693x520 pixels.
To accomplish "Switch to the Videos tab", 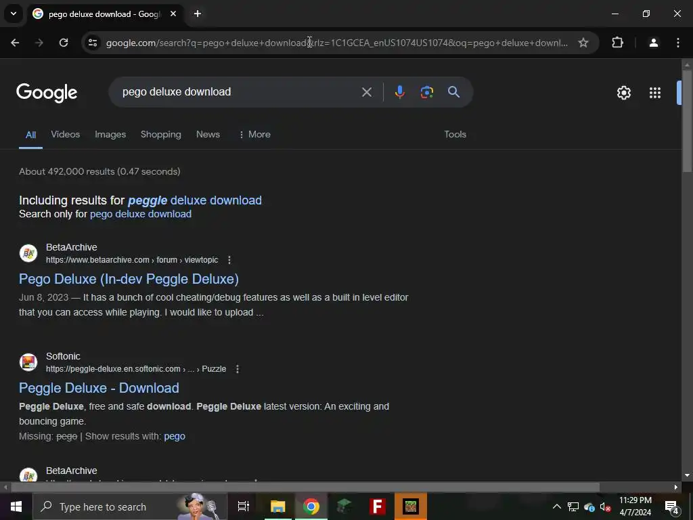I will [x=66, y=134].
